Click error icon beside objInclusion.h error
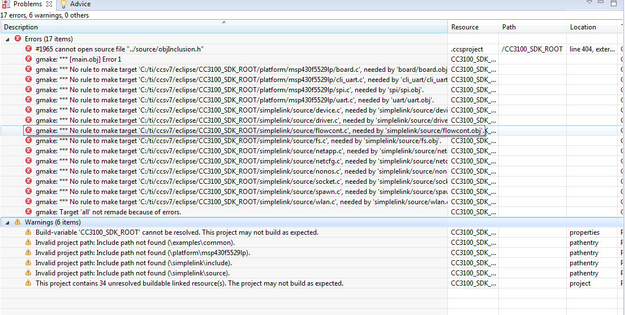The width and height of the screenshot is (625, 315). click(28, 49)
